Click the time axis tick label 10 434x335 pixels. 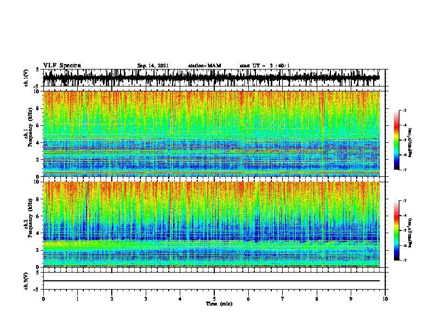pos(385,299)
